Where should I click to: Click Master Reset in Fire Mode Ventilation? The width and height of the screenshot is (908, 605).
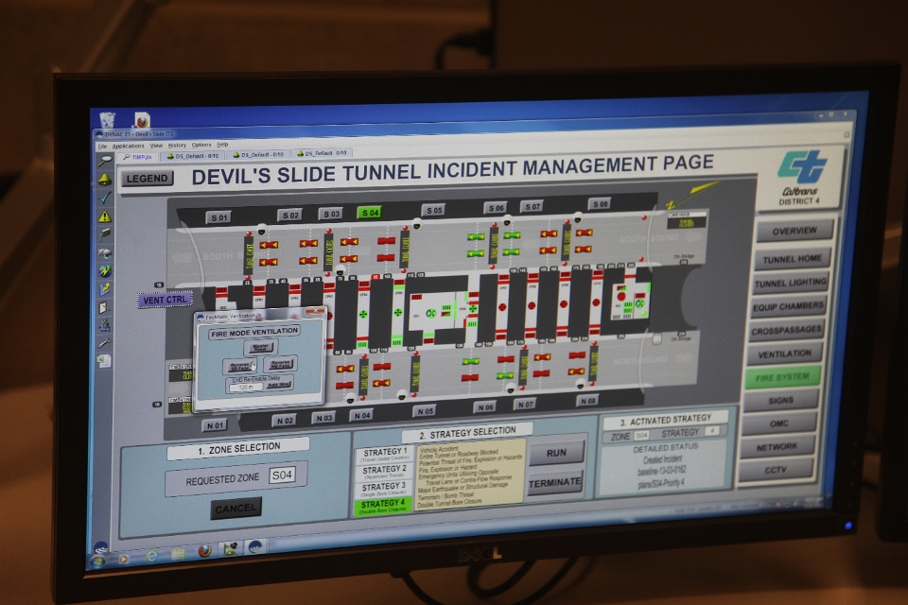point(261,347)
